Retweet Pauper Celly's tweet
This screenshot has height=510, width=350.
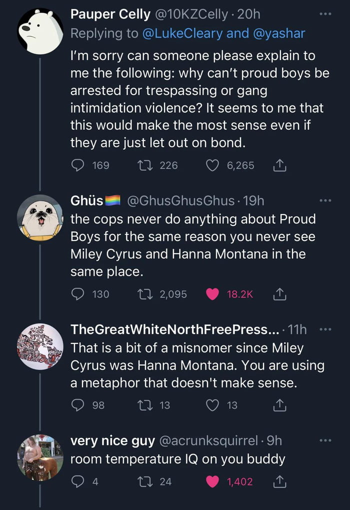pyautogui.click(x=144, y=165)
